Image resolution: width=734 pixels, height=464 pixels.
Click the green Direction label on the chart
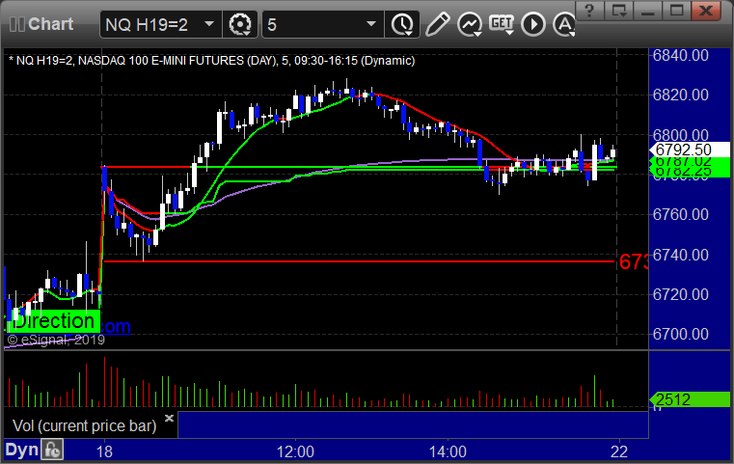point(54,321)
